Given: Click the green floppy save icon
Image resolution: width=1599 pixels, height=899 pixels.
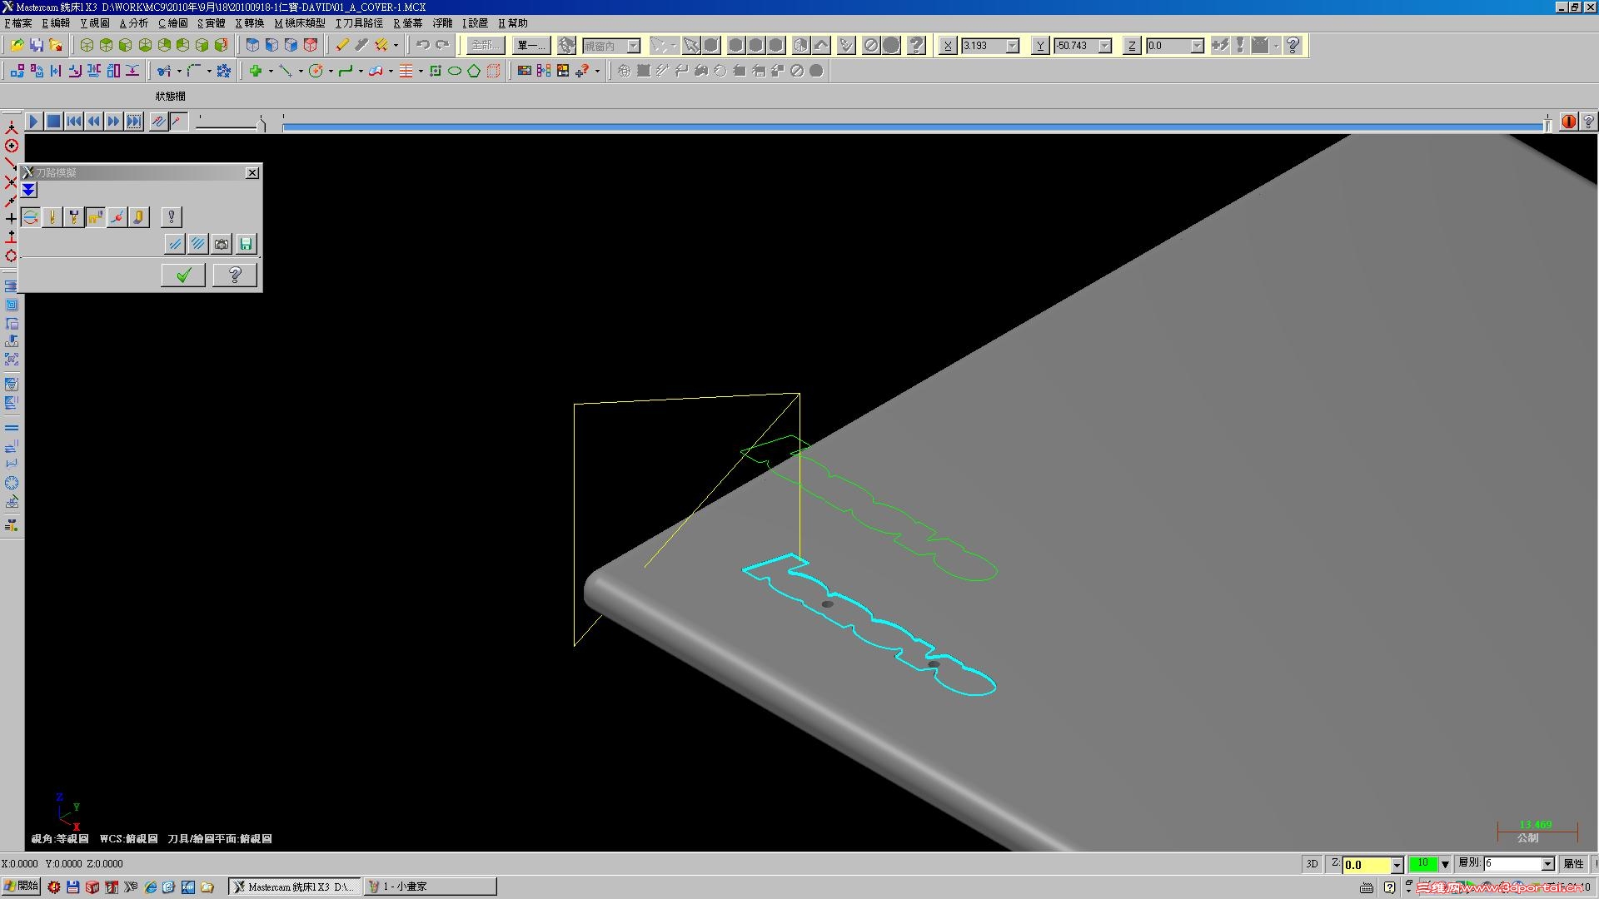Looking at the screenshot, I should coord(246,244).
